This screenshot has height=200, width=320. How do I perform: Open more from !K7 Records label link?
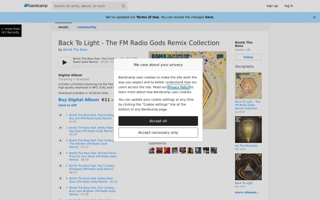tap(11, 30)
